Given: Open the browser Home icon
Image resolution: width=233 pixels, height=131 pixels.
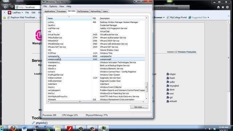Looking at the screenshot, I should pyautogui.click(x=218, y=7).
